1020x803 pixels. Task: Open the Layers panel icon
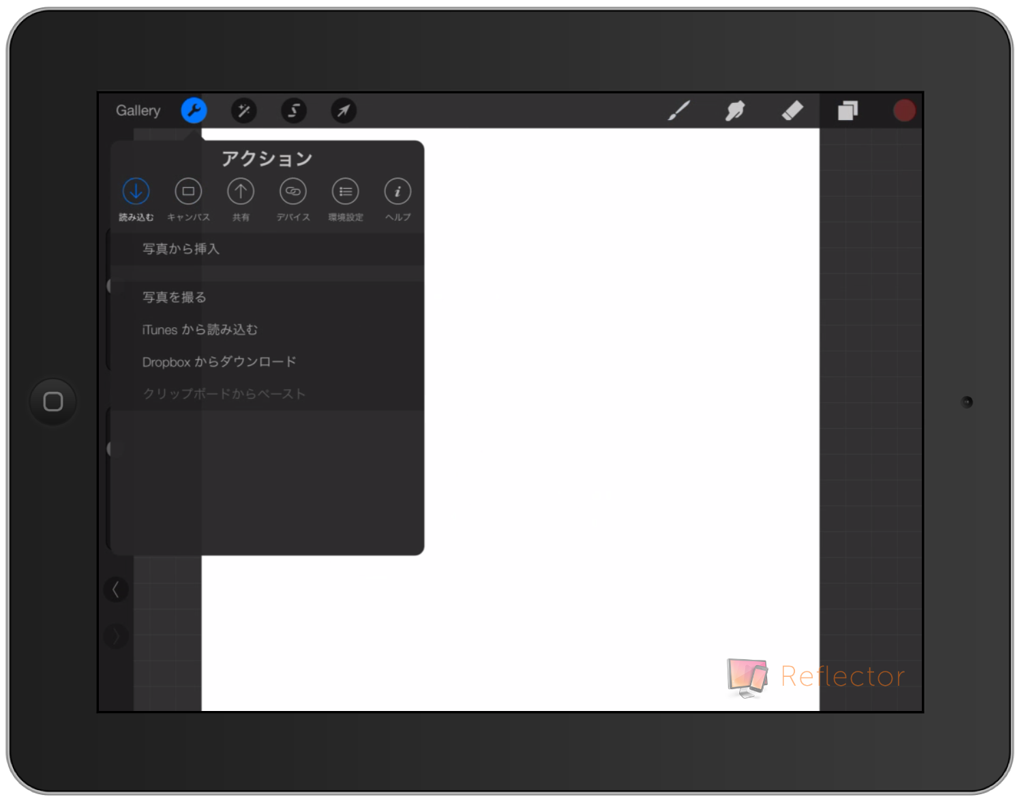coord(847,110)
